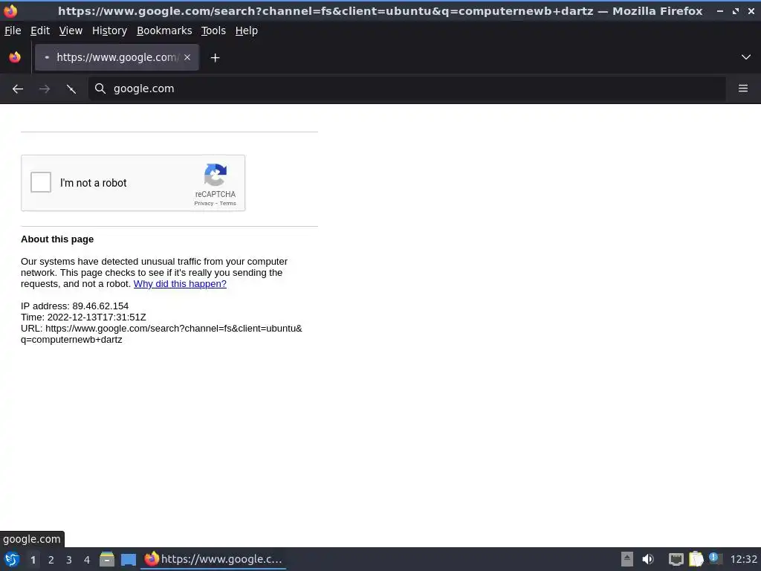The height and width of the screenshot is (571, 761).
Task: Open the View menu
Action: click(71, 30)
